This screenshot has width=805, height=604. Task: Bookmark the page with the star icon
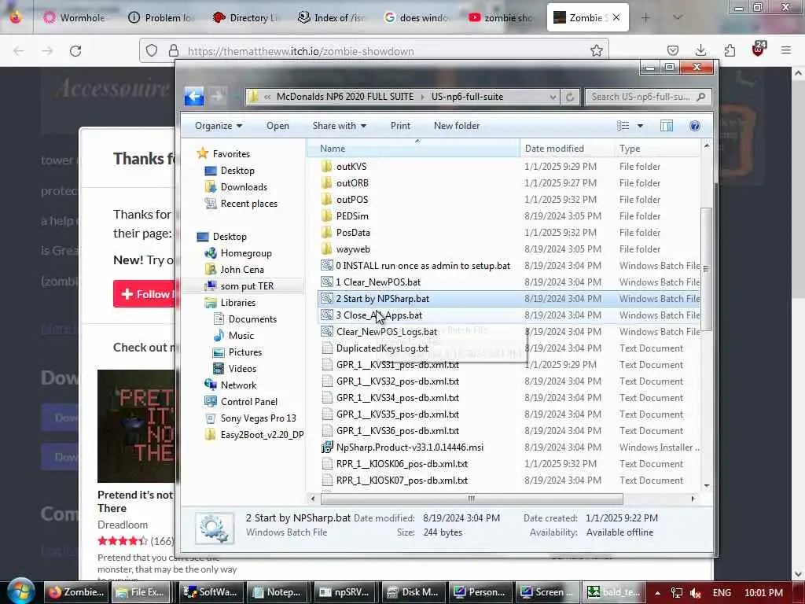click(596, 51)
